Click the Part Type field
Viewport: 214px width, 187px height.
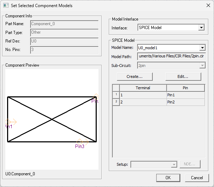click(x=64, y=33)
